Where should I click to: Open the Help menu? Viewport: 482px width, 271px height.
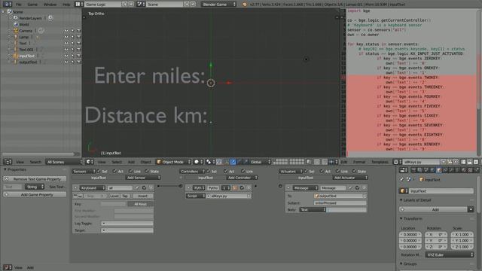tap(66, 5)
